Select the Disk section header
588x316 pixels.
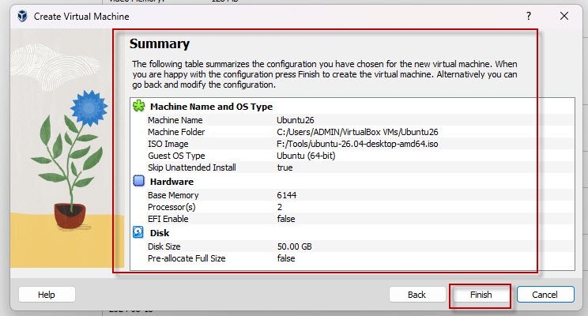pos(160,233)
